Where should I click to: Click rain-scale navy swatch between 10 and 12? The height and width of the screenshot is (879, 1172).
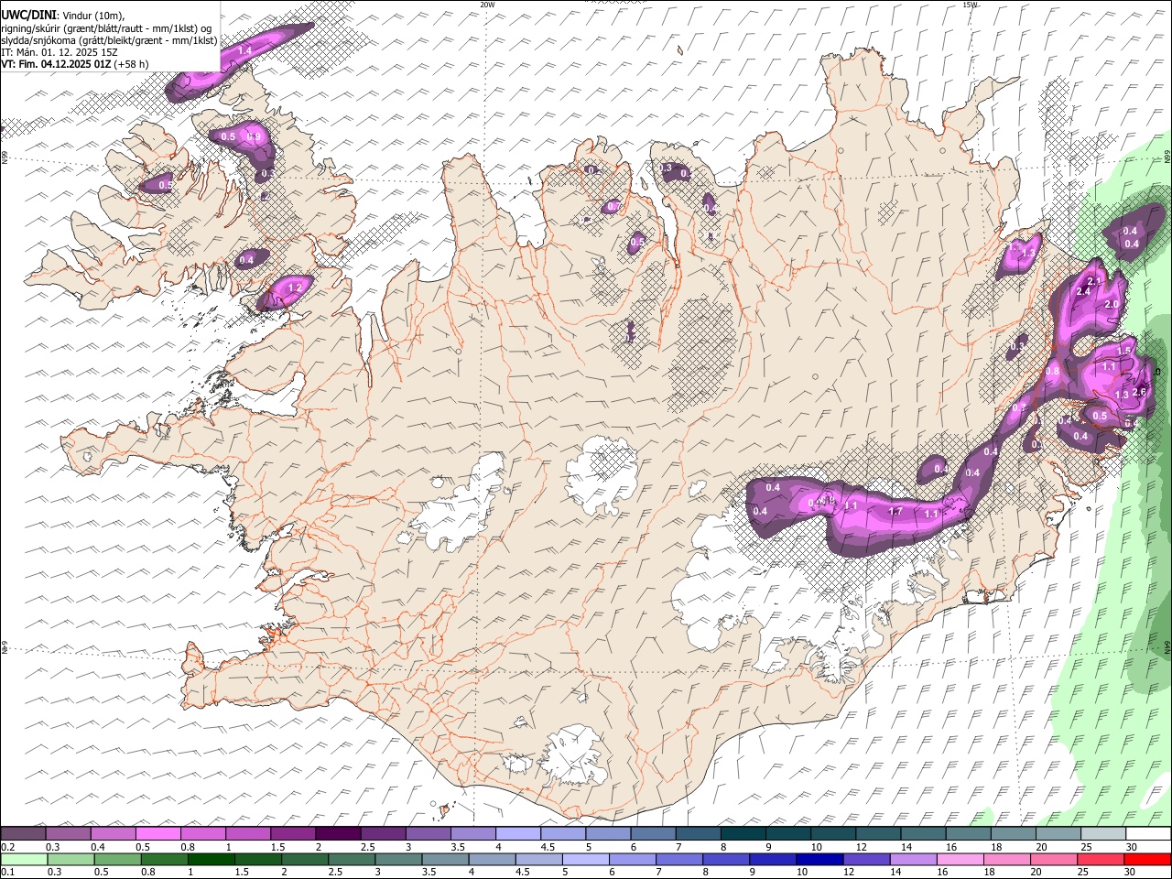pyautogui.click(x=819, y=860)
